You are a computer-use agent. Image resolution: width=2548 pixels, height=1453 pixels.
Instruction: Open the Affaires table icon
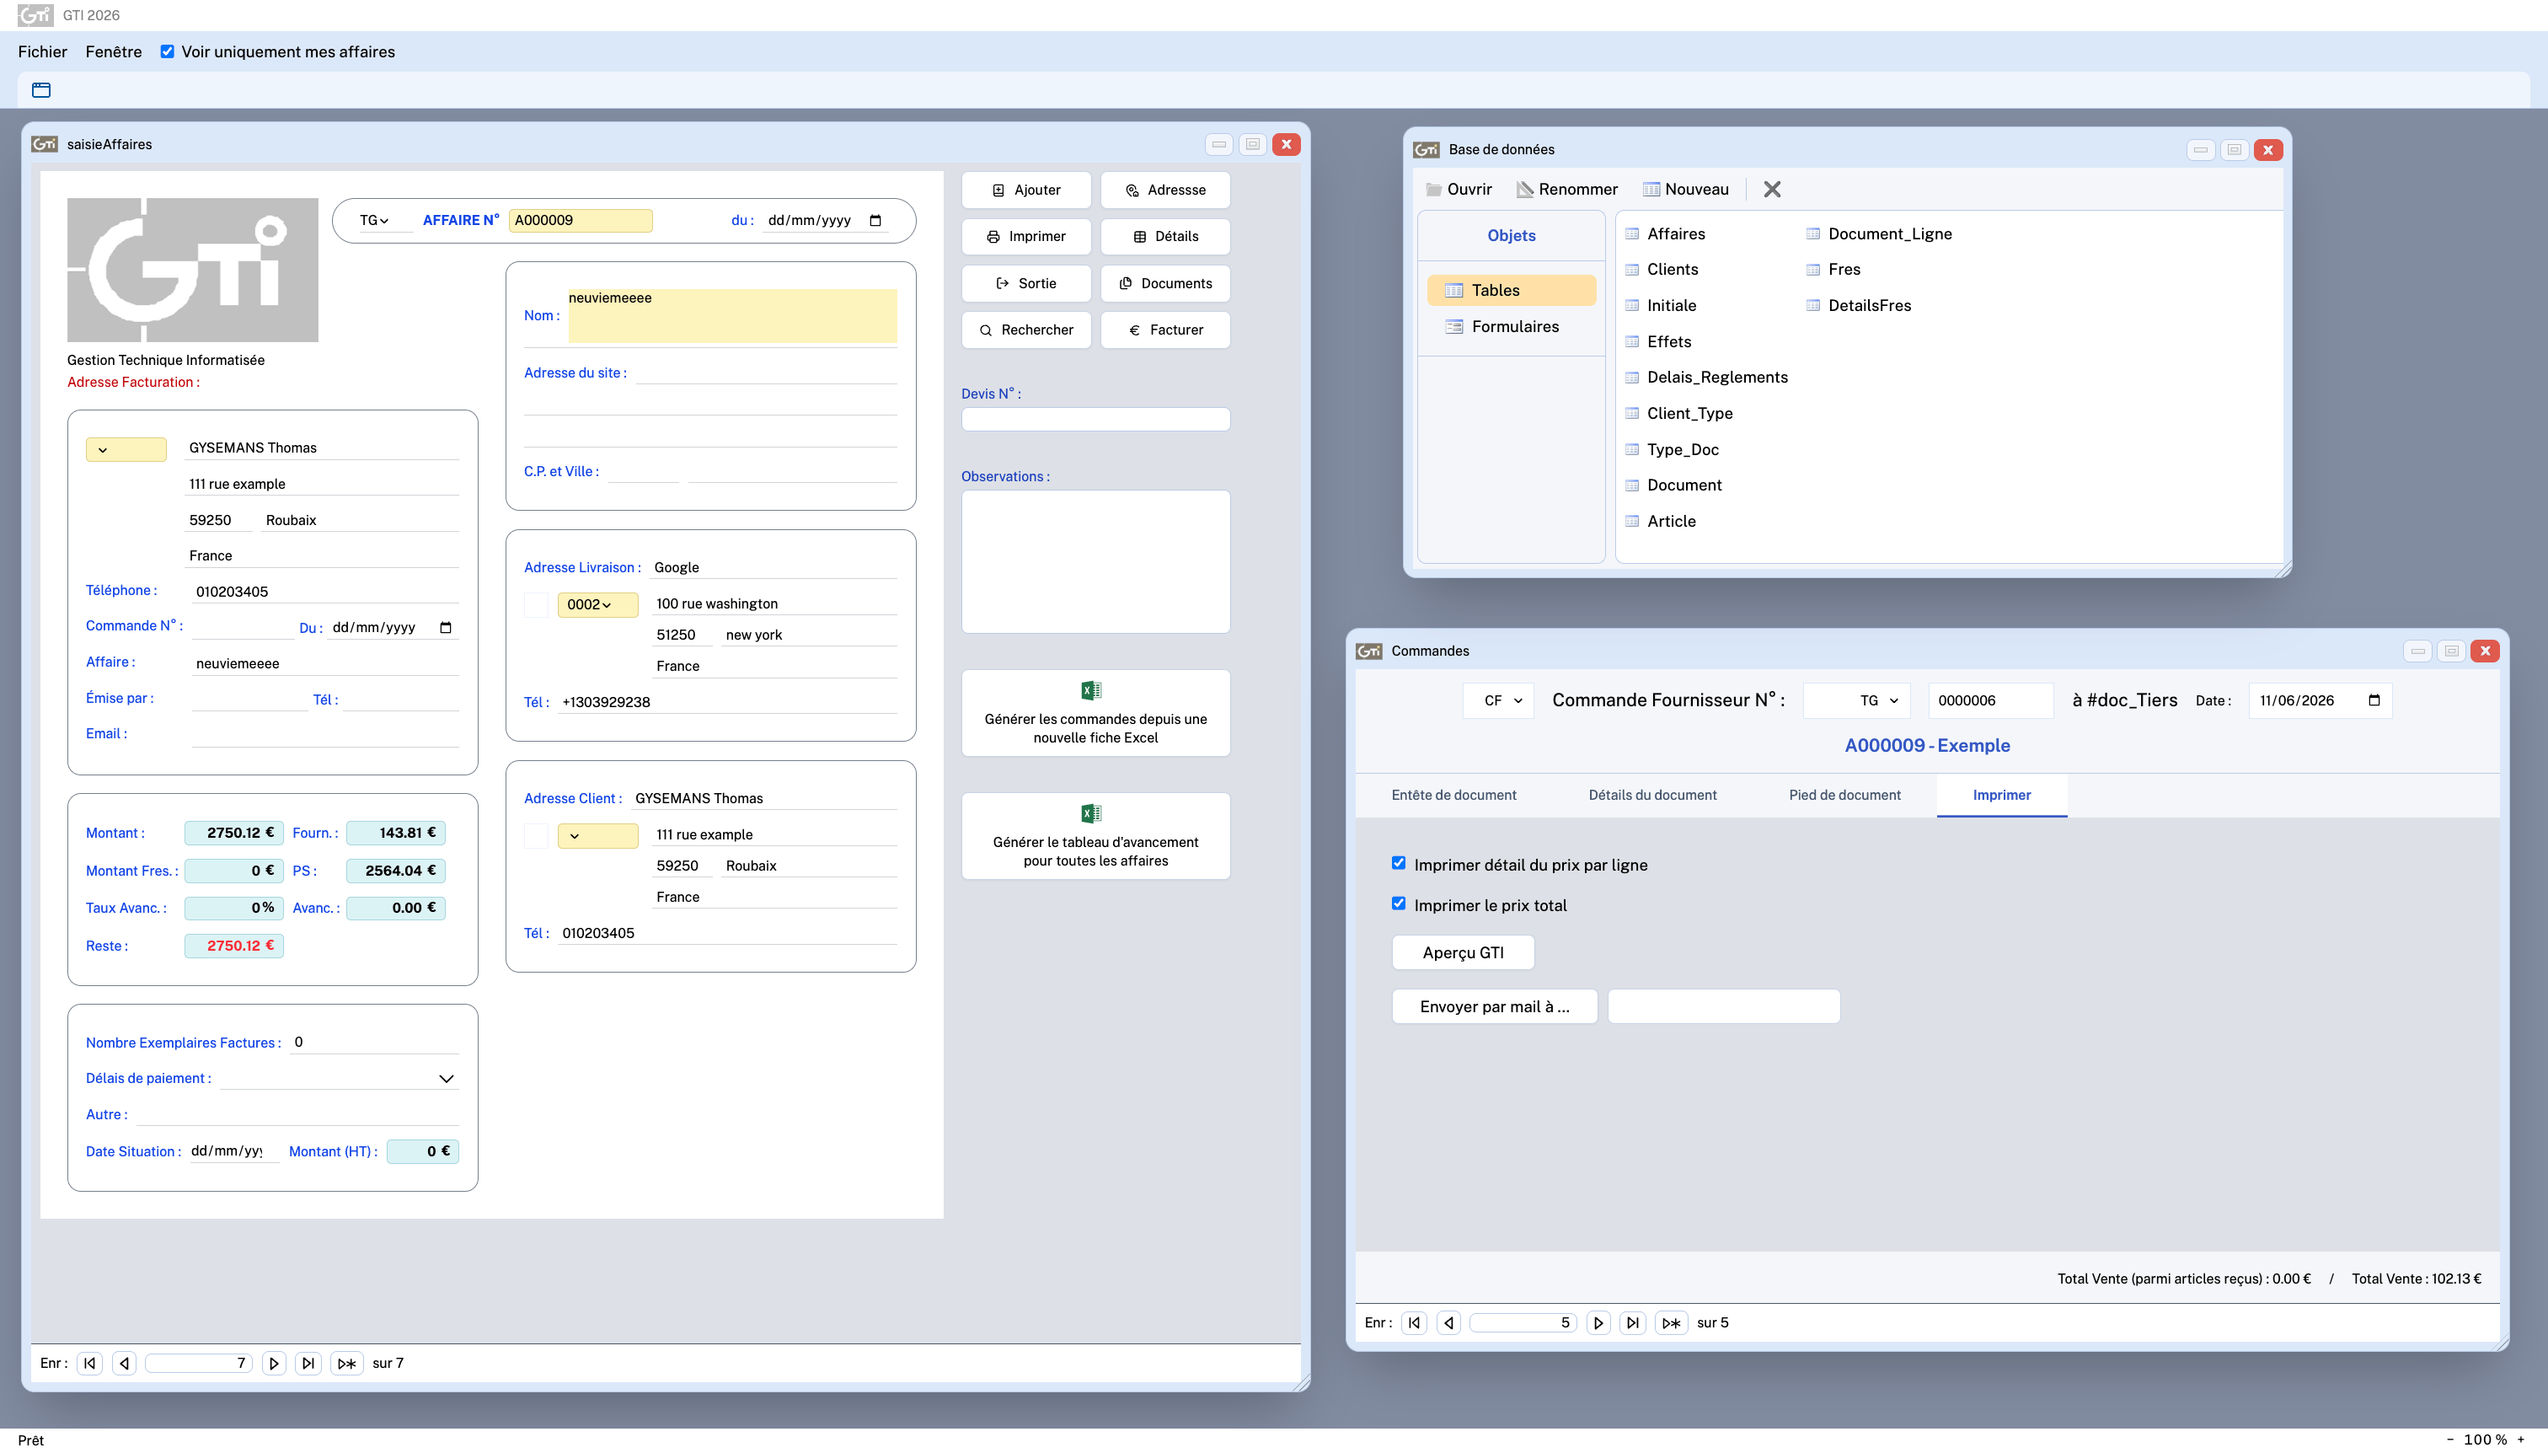[x=1632, y=233]
